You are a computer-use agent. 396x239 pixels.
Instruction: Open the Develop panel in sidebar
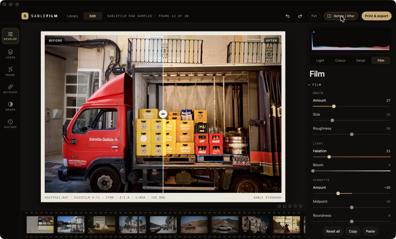(10, 36)
